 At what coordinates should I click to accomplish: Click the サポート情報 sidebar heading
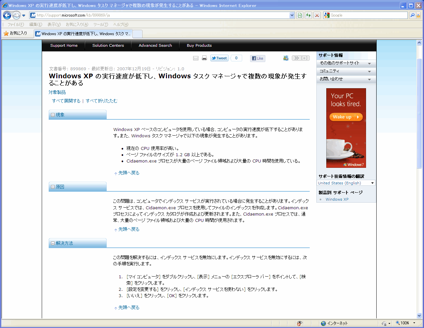click(331, 55)
